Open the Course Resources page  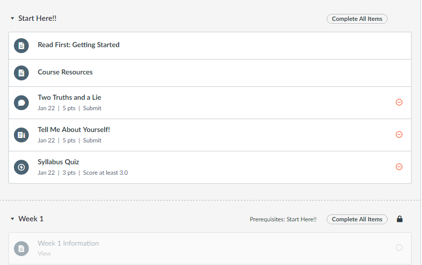(65, 72)
